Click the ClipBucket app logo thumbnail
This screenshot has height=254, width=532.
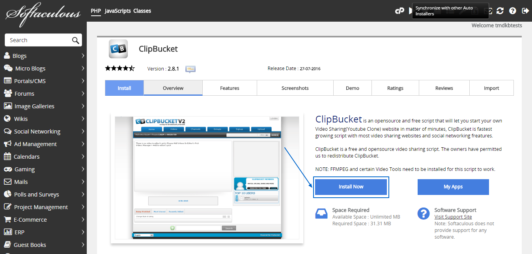click(x=118, y=48)
